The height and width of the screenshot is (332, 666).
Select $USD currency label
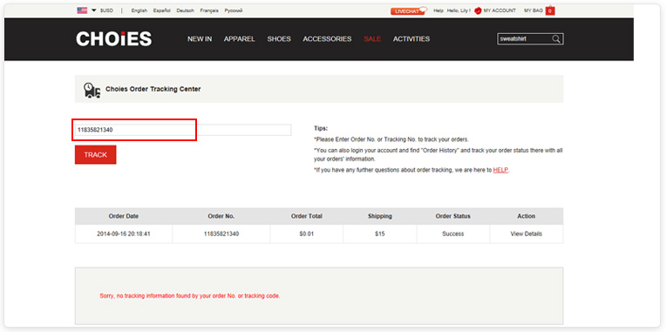(x=106, y=10)
